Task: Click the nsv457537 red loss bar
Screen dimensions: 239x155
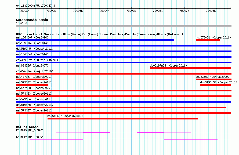Action: pyautogui.click(x=32, y=79)
